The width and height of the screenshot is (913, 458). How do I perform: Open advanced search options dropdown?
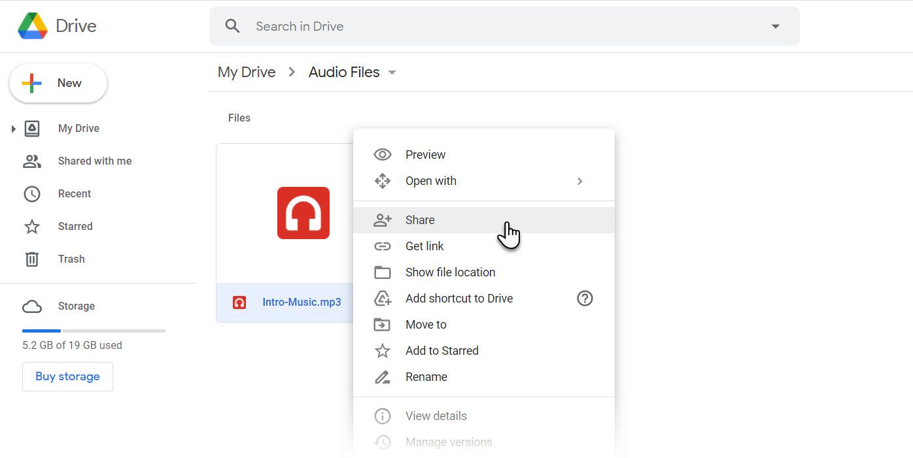click(776, 25)
